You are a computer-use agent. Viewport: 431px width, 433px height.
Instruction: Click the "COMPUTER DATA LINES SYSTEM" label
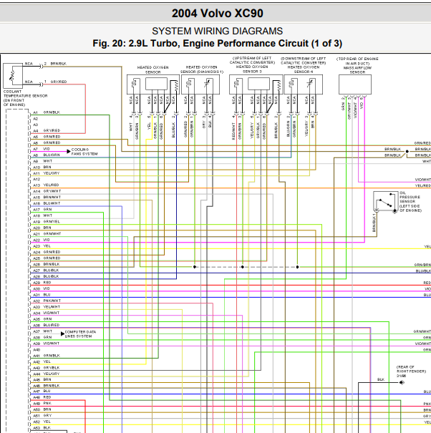[80, 334]
